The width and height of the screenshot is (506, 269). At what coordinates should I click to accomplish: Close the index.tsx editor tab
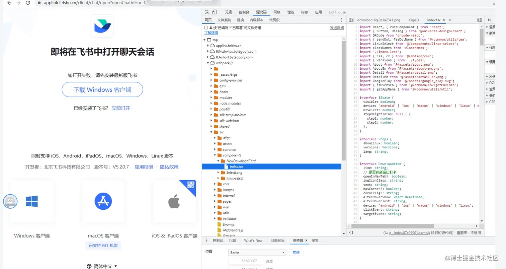(443, 20)
